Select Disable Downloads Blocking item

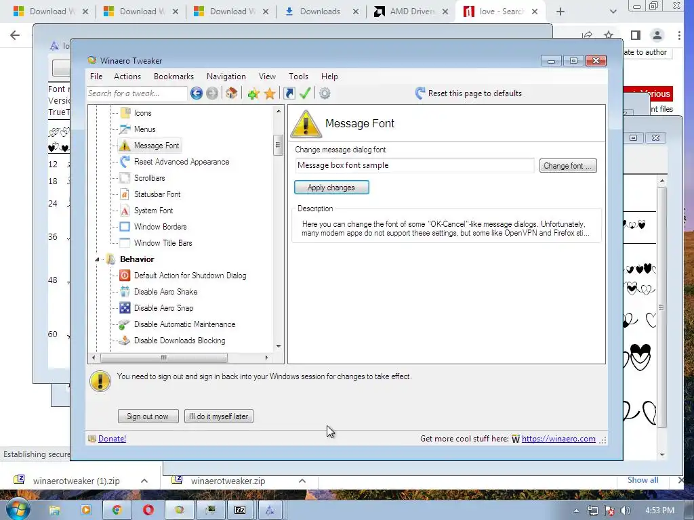180,341
